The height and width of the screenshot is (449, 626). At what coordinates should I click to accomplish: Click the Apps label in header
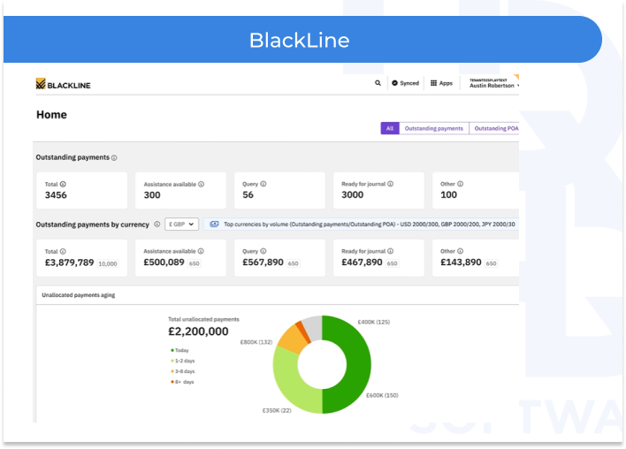(x=446, y=83)
